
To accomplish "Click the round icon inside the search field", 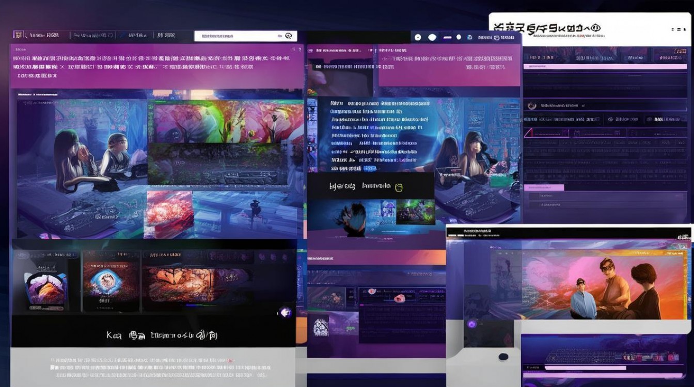I will 288,36.
